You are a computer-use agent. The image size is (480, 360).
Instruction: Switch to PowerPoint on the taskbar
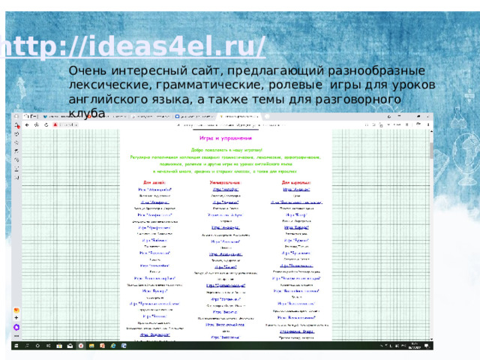click(x=102, y=346)
